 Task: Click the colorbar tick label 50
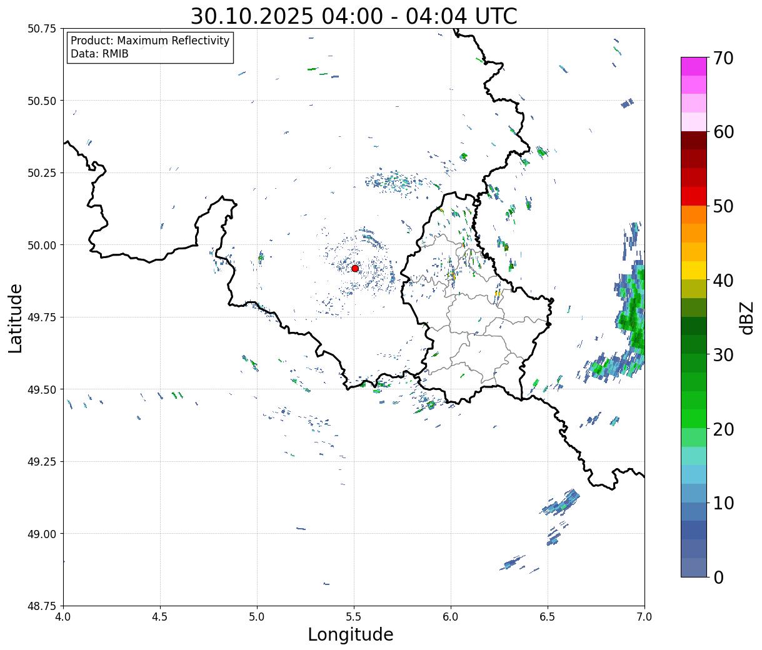pos(723,206)
